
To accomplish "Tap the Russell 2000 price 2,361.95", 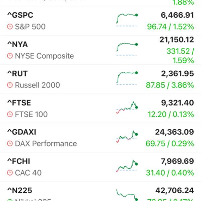I will pos(178,74).
